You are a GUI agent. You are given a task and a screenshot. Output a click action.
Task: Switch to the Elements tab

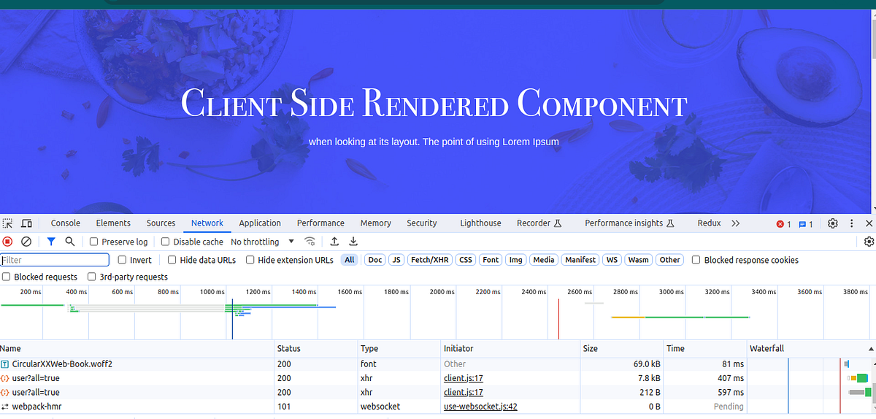pos(113,223)
